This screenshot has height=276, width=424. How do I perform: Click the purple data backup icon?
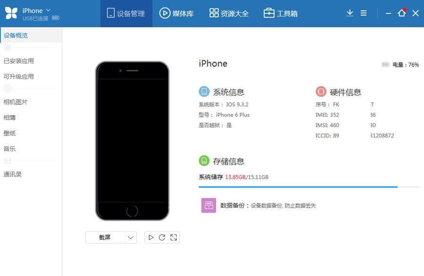click(208, 205)
